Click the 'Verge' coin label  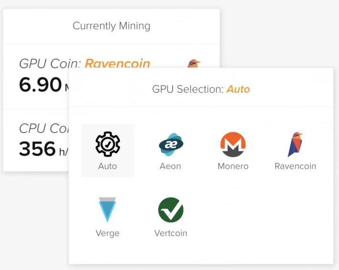107,233
